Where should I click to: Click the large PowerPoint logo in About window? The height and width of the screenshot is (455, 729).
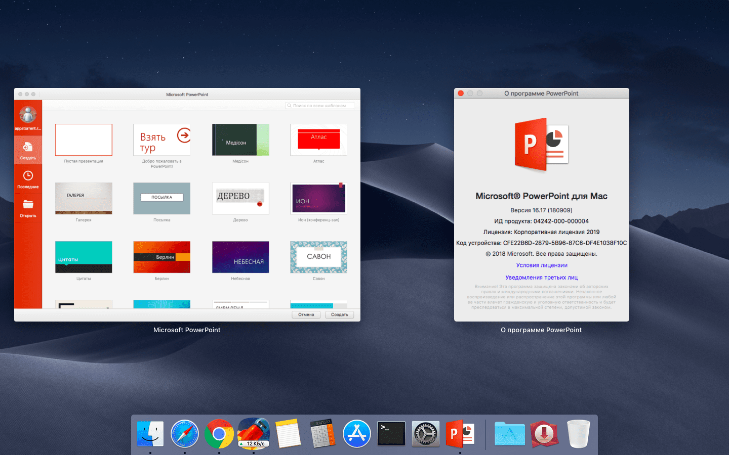[542, 145]
